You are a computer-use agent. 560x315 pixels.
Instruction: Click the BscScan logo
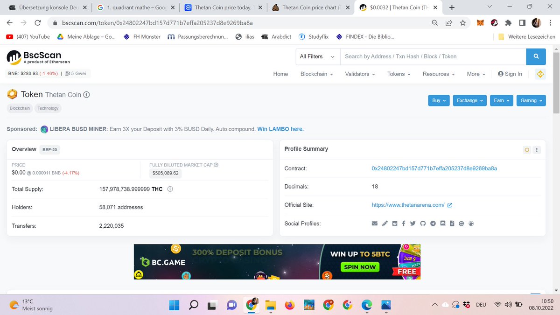38,57
